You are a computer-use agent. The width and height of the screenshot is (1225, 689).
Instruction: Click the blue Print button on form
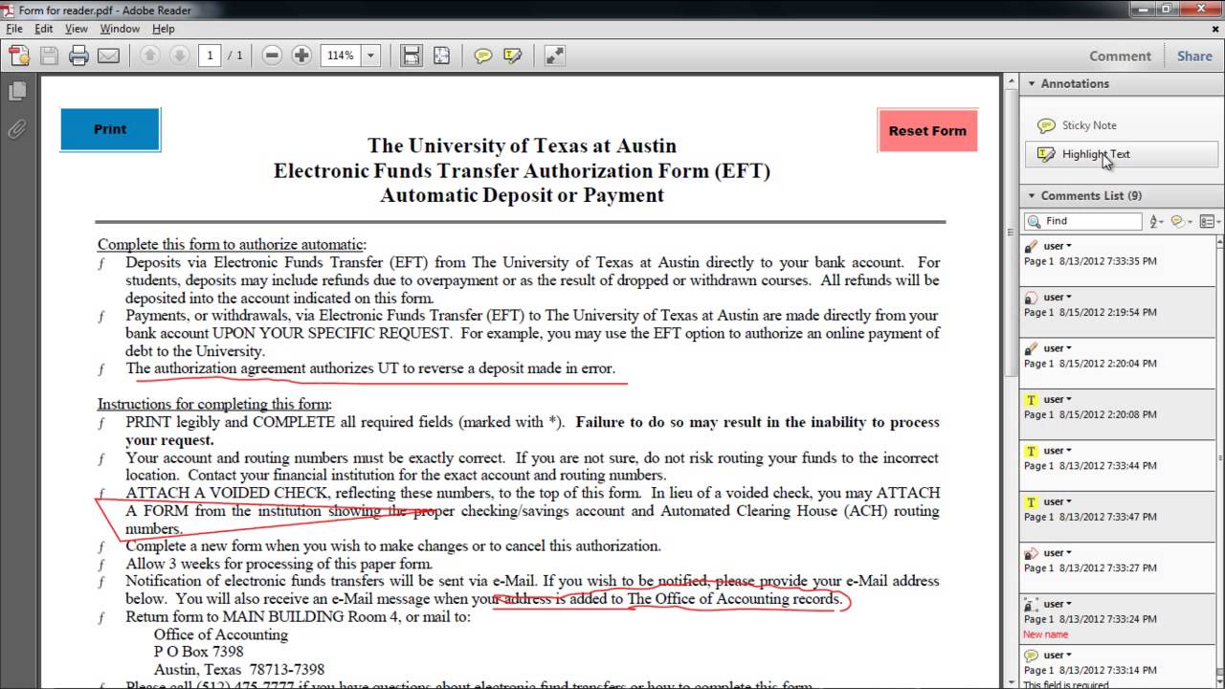click(110, 129)
